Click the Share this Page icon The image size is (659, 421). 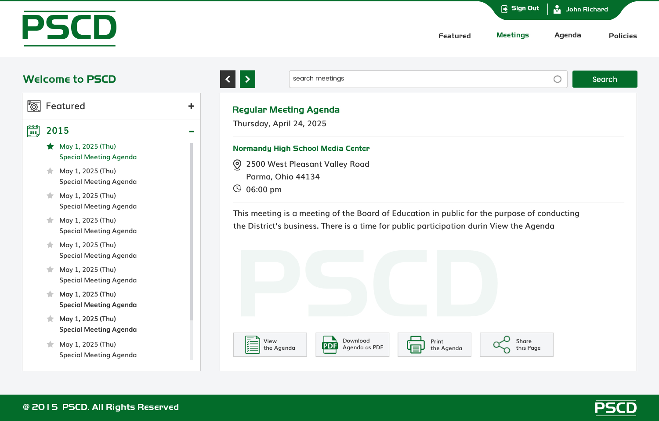(501, 345)
